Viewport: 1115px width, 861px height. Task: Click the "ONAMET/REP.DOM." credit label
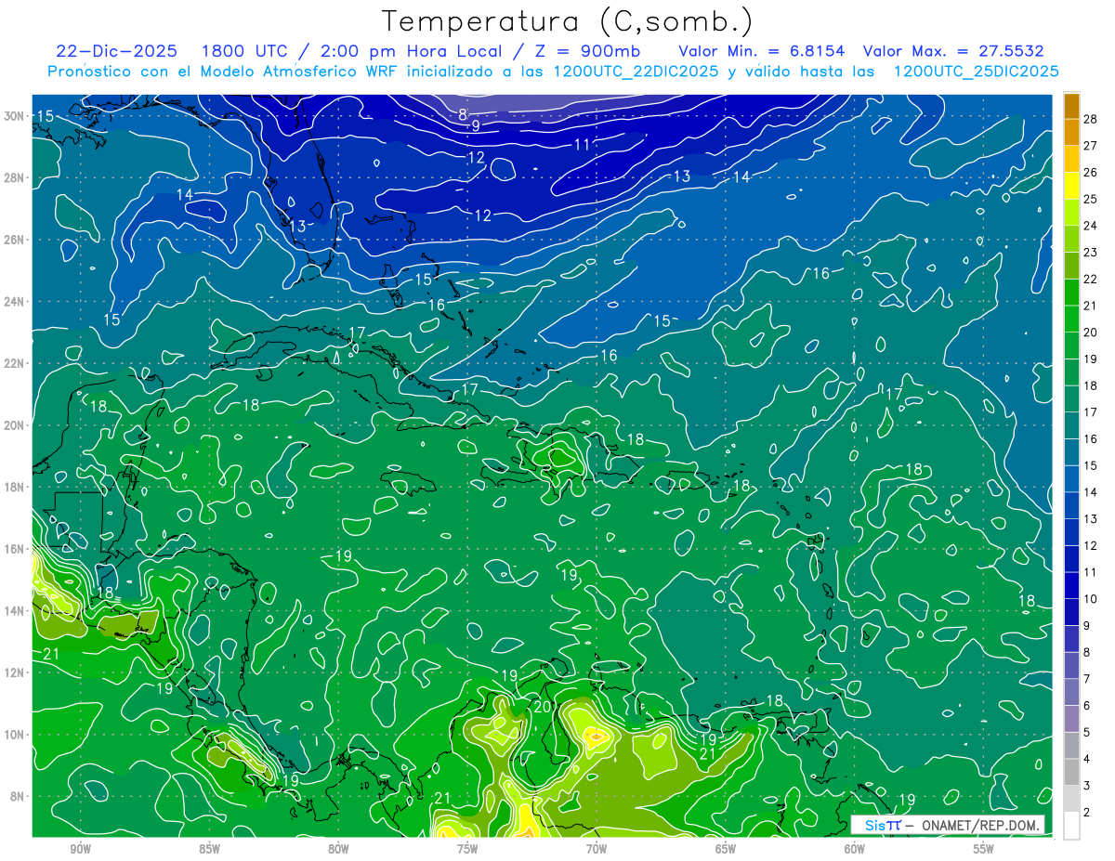coord(979,826)
